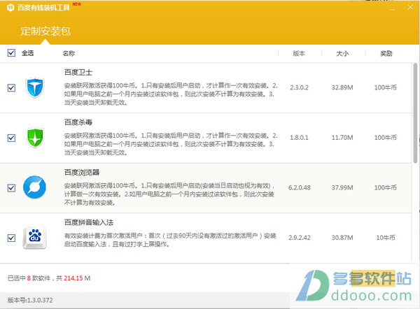Select the 百度卫士 title text
Viewport: 420px width, 309px height.
(x=78, y=72)
